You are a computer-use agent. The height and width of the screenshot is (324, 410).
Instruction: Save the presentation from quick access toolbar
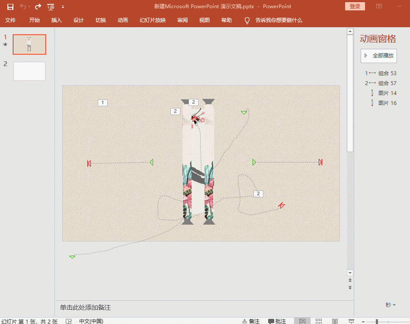10,7
